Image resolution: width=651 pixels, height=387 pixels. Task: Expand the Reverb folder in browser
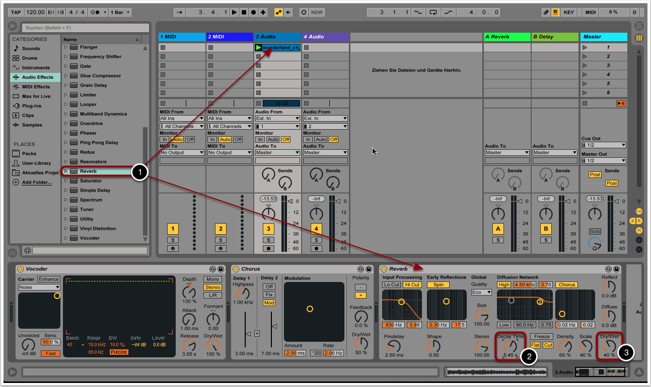(65, 171)
